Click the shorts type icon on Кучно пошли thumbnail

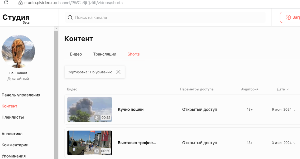97,117
